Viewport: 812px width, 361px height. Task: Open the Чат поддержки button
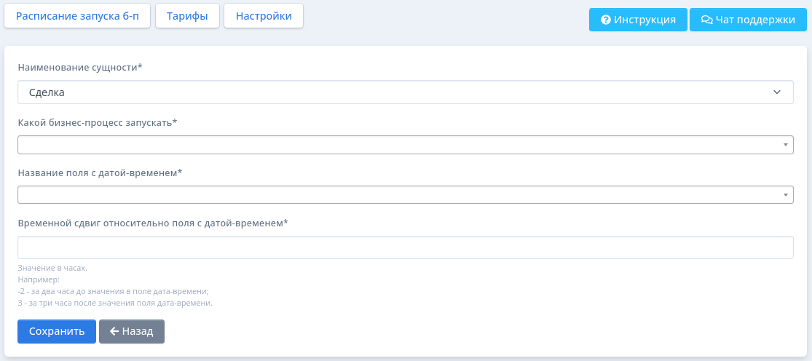[749, 20]
